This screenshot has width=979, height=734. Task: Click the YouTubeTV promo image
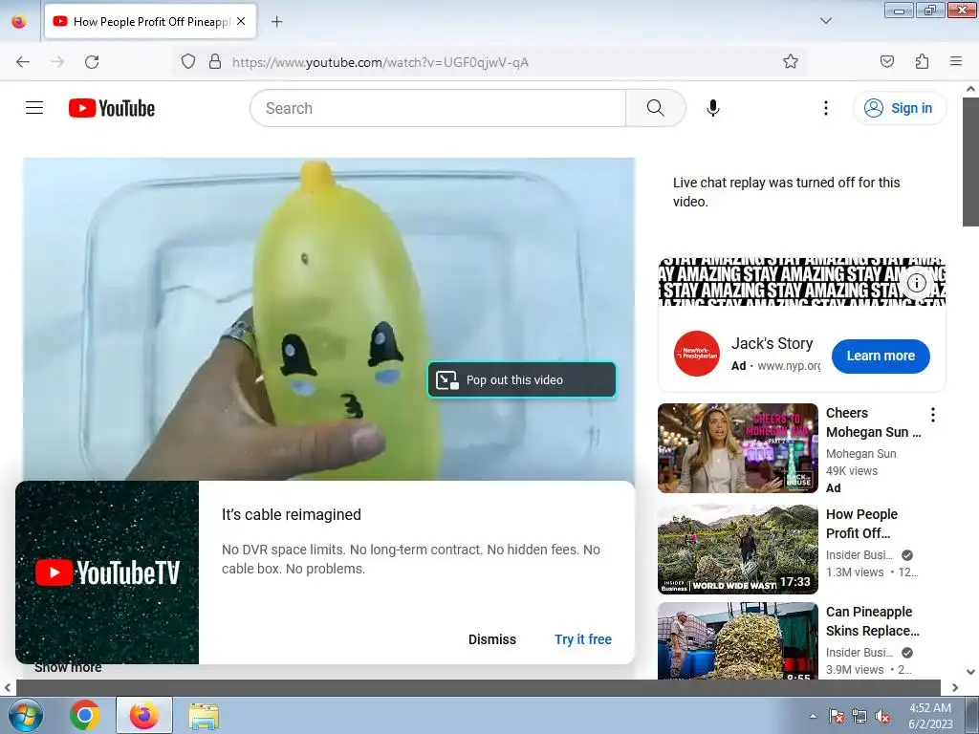point(107,572)
